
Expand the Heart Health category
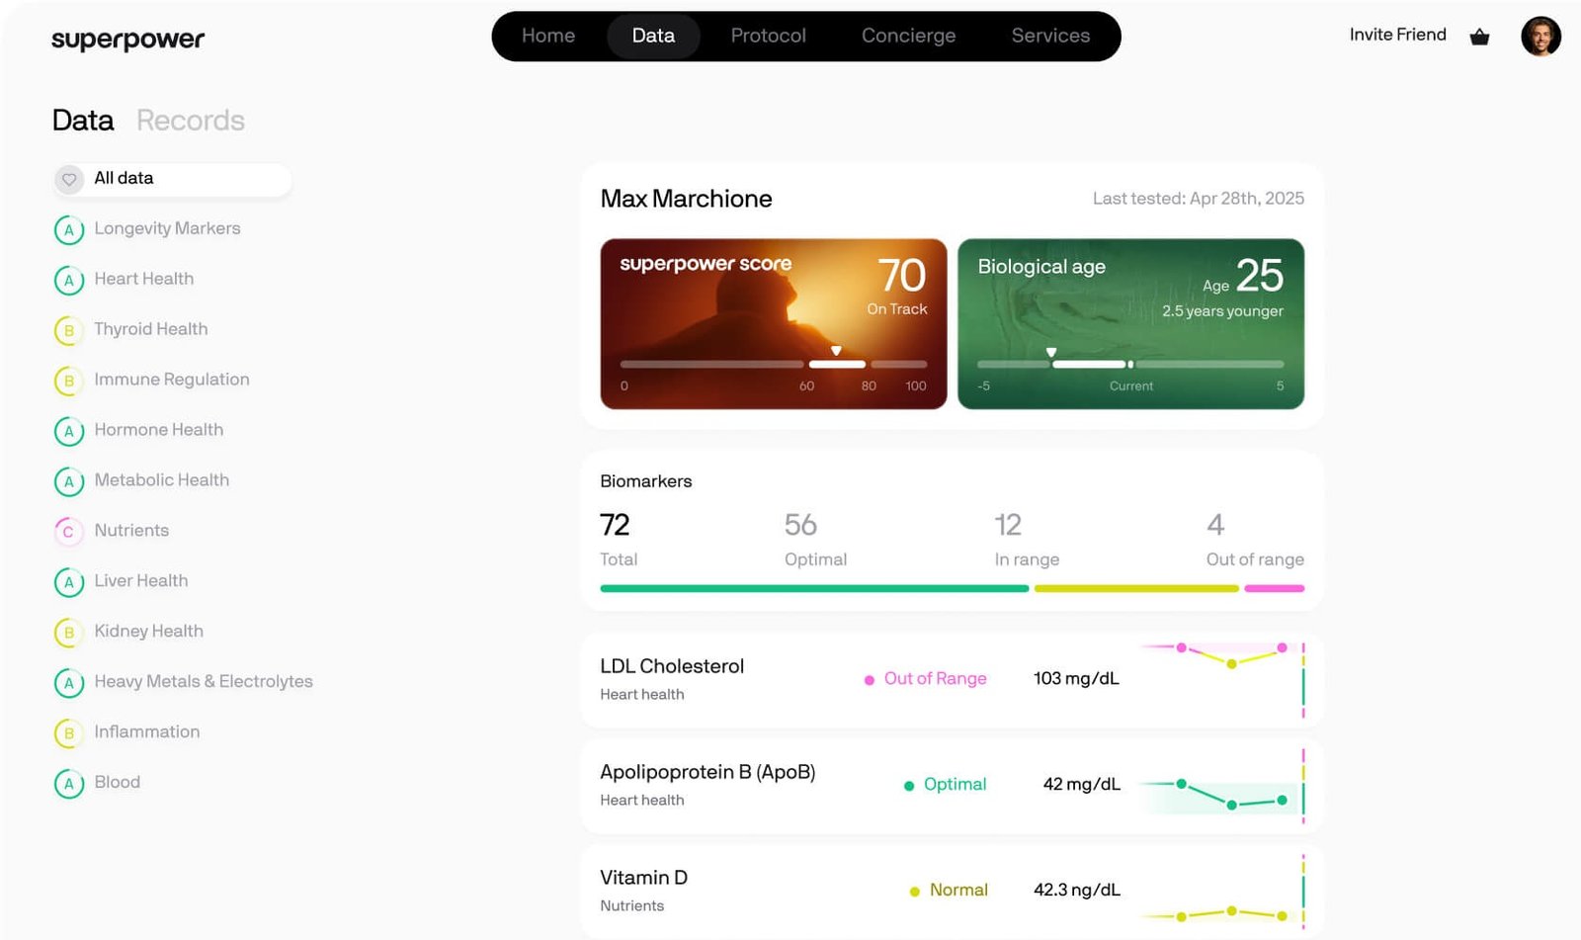(143, 280)
